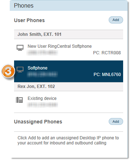The width and height of the screenshot is (130, 160).
Task: Select New User RingCentral Softphone entry
Action: (69, 50)
